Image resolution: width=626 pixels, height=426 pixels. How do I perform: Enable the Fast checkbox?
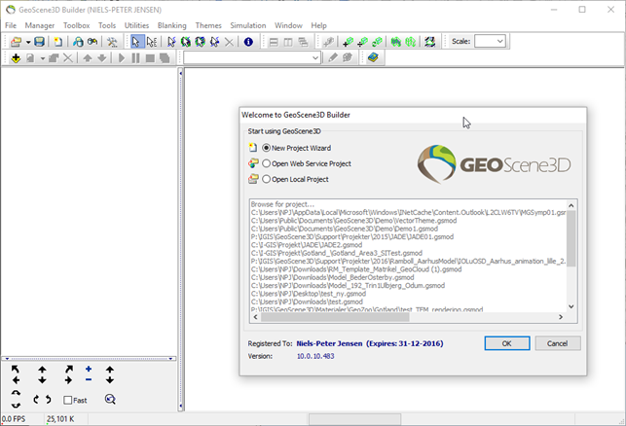pyautogui.click(x=68, y=400)
